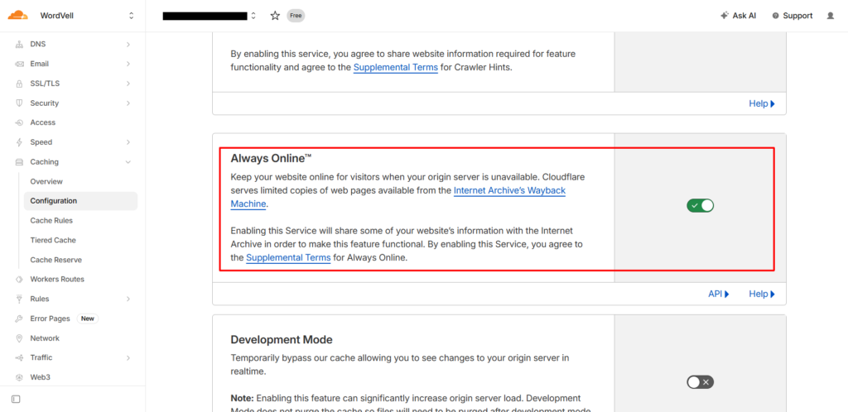Viewport: 848px width, 412px height.
Task: Click the Support button text
Action: coord(797,16)
